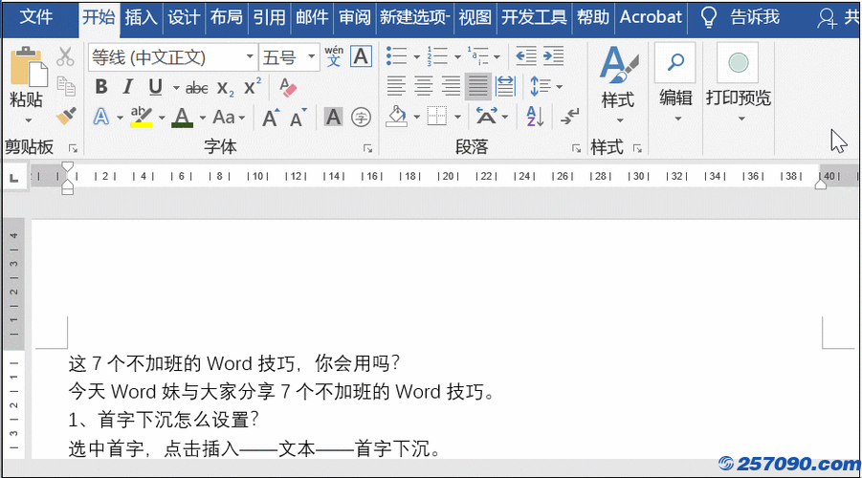Click the Paste clipboard icon
This screenshot has width=862, height=478.
point(28,67)
